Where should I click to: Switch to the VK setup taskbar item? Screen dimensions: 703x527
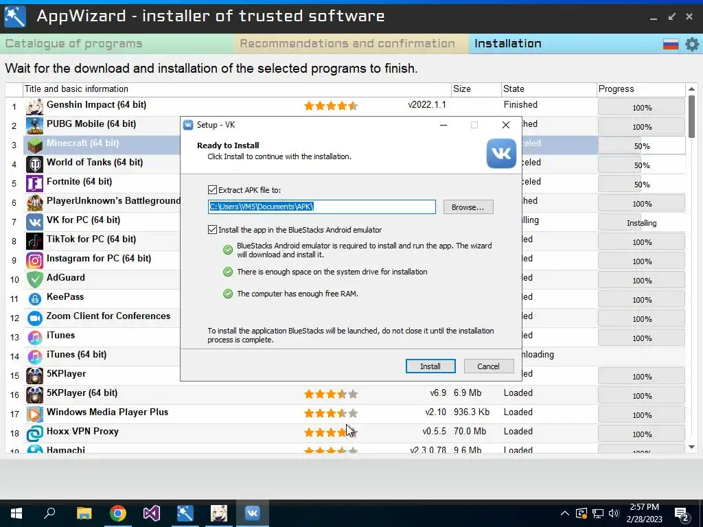[252, 513]
